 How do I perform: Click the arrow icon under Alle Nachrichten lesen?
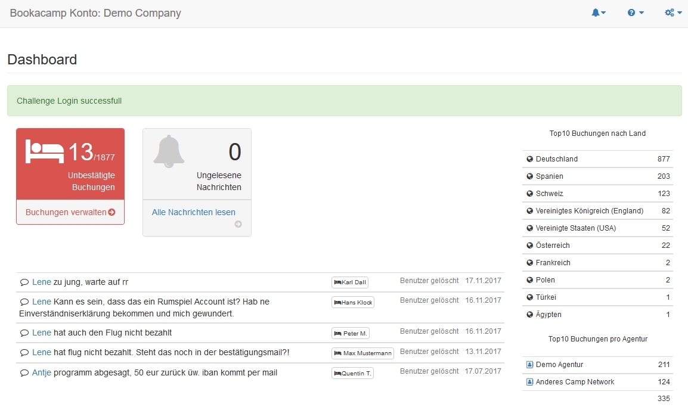click(238, 224)
